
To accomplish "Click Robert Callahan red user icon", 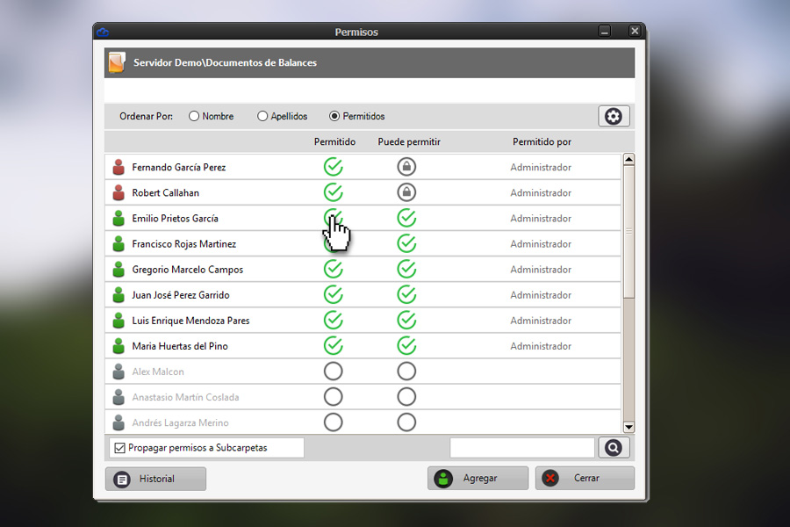I will 118,192.
